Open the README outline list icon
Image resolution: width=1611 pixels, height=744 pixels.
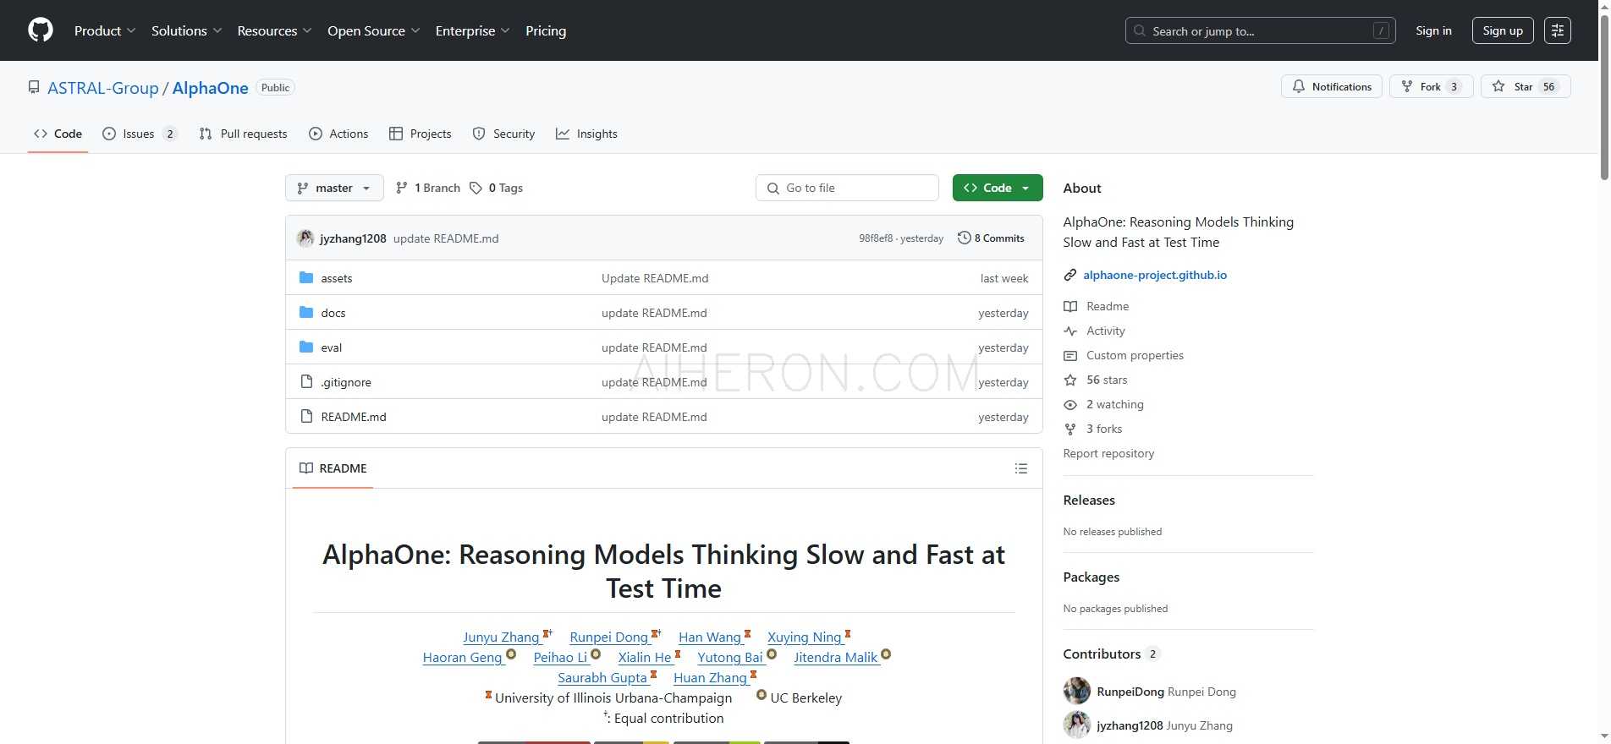pos(1021,468)
